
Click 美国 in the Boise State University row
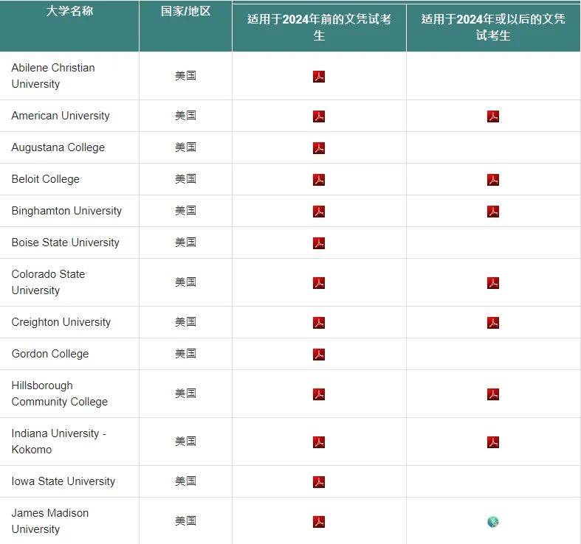pos(185,243)
